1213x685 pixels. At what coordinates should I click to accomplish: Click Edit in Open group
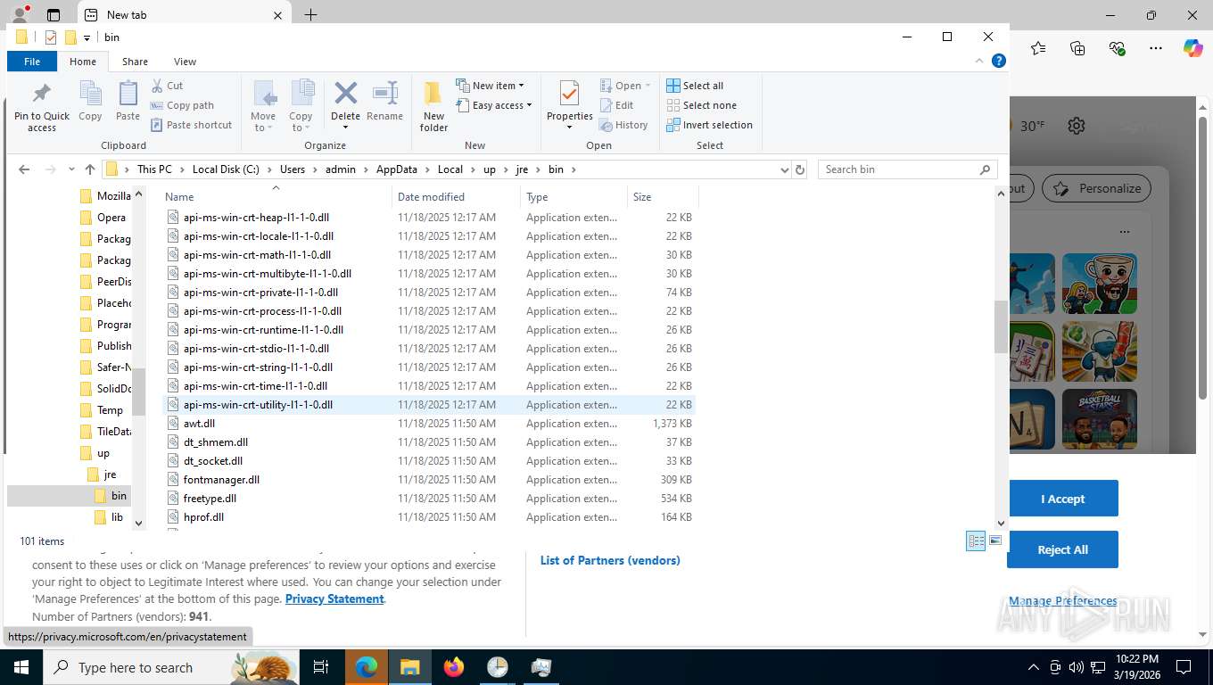tap(616, 105)
